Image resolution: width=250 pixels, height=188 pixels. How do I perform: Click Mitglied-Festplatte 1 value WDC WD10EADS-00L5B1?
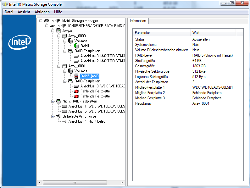click(213, 87)
